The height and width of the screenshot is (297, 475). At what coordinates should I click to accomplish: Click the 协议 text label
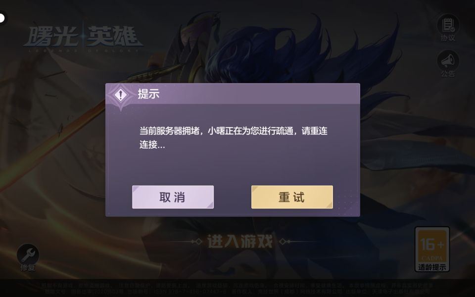(x=448, y=38)
